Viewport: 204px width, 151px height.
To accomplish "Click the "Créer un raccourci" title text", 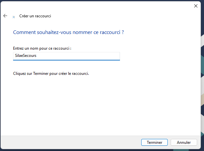I will click(35, 16).
